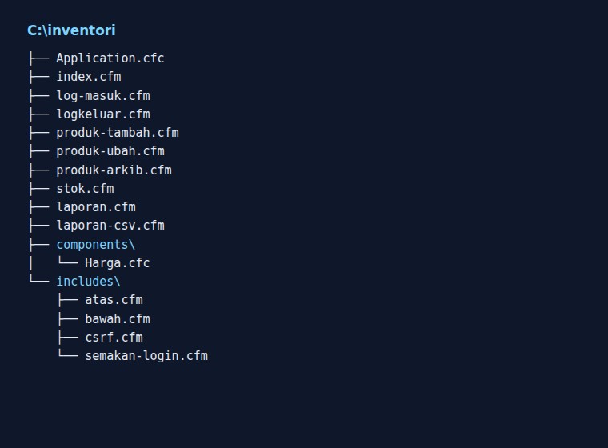
Task: Expand the components\ folder
Action: (96, 244)
